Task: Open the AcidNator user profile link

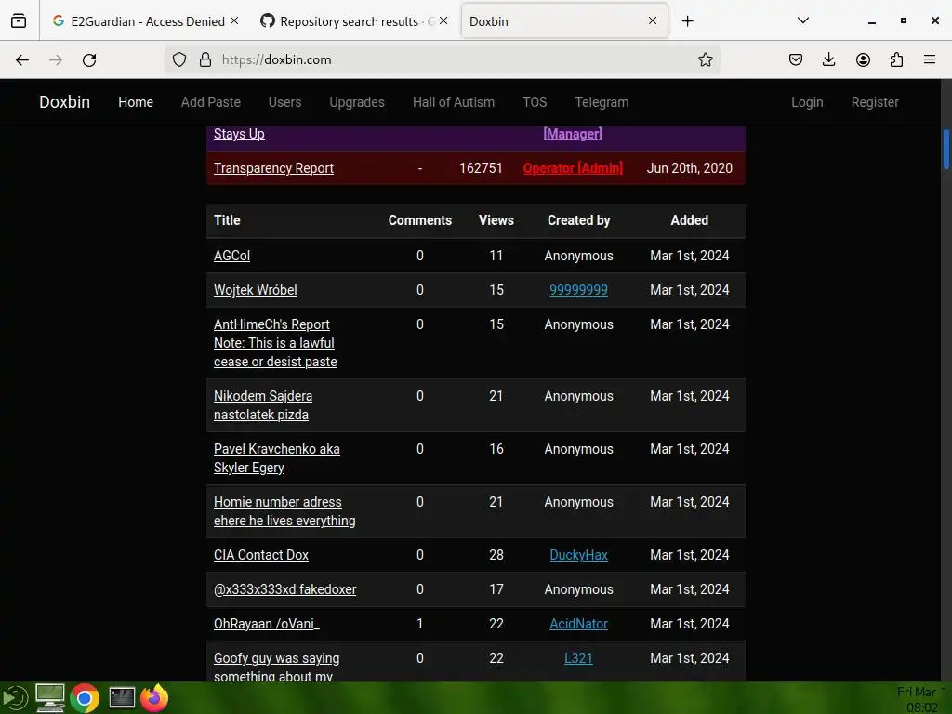Action: [578, 624]
